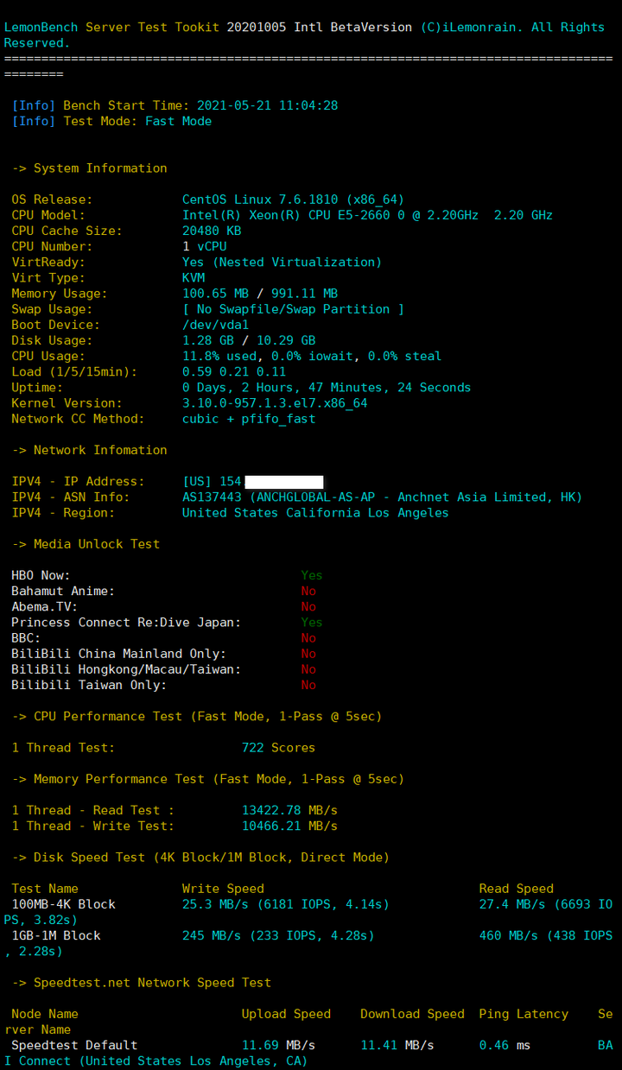The width and height of the screenshot is (622, 1070).
Task: Click the 'LemonBench Server Test Tookit' title text
Action: pyautogui.click(x=112, y=27)
